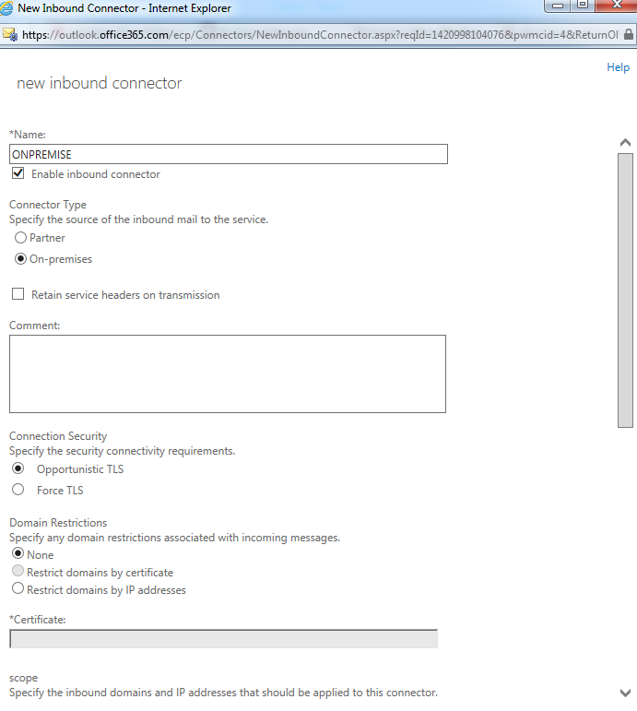Viewport: 637px width, 711px height.
Task: Click the 'Comment:' field label
Action: [x=34, y=326]
